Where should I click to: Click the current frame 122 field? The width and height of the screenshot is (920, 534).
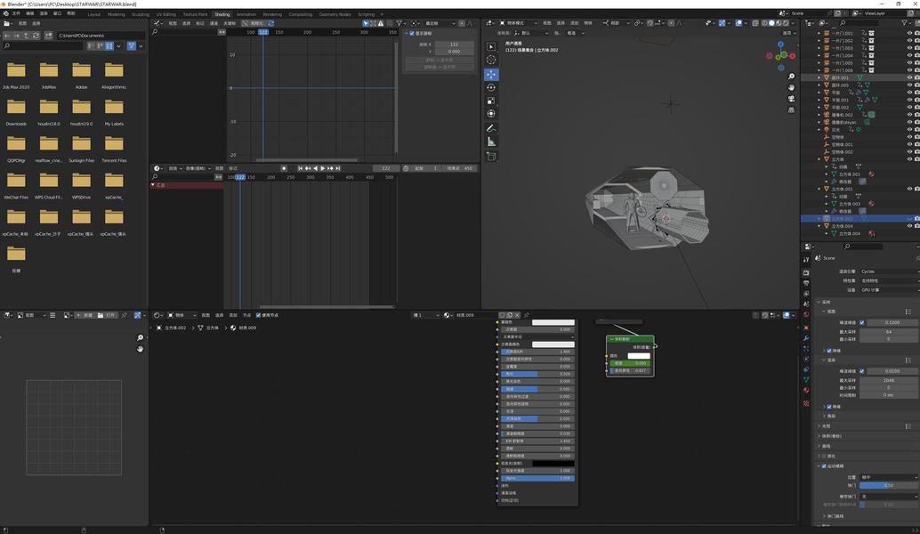pos(386,168)
